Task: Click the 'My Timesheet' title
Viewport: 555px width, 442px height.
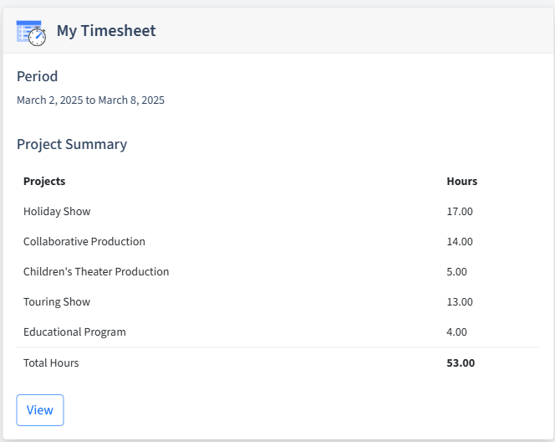Action: tap(106, 31)
